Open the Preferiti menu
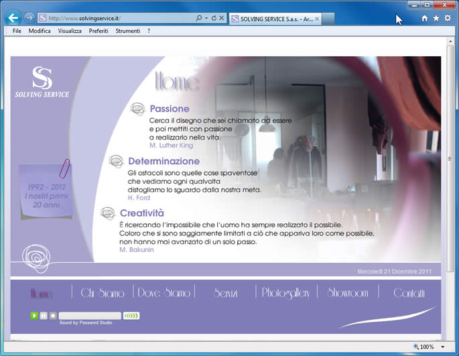The image size is (459, 356). tap(99, 31)
